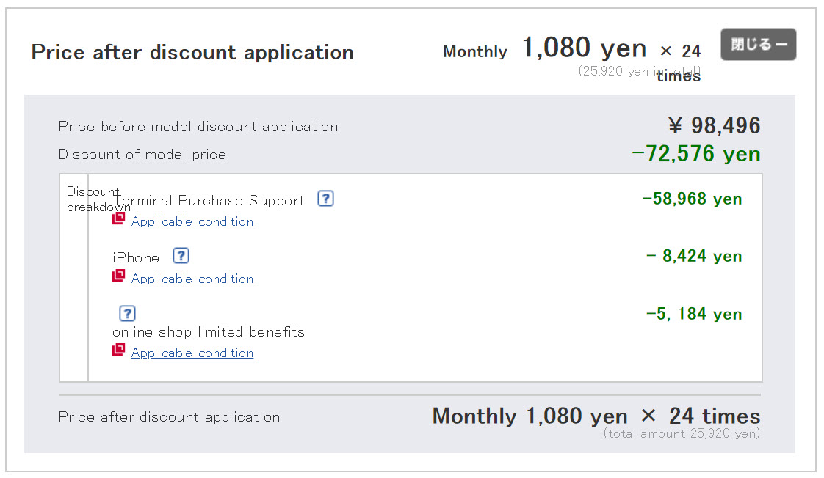Open Applicable condition link for iPhone discount
This screenshot has height=478, width=824.
pyautogui.click(x=192, y=279)
